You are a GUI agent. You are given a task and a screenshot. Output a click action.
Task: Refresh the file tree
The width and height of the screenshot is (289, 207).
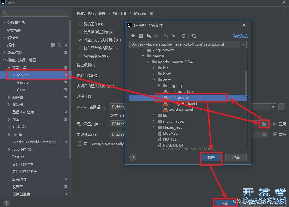pyautogui.click(x=183, y=36)
